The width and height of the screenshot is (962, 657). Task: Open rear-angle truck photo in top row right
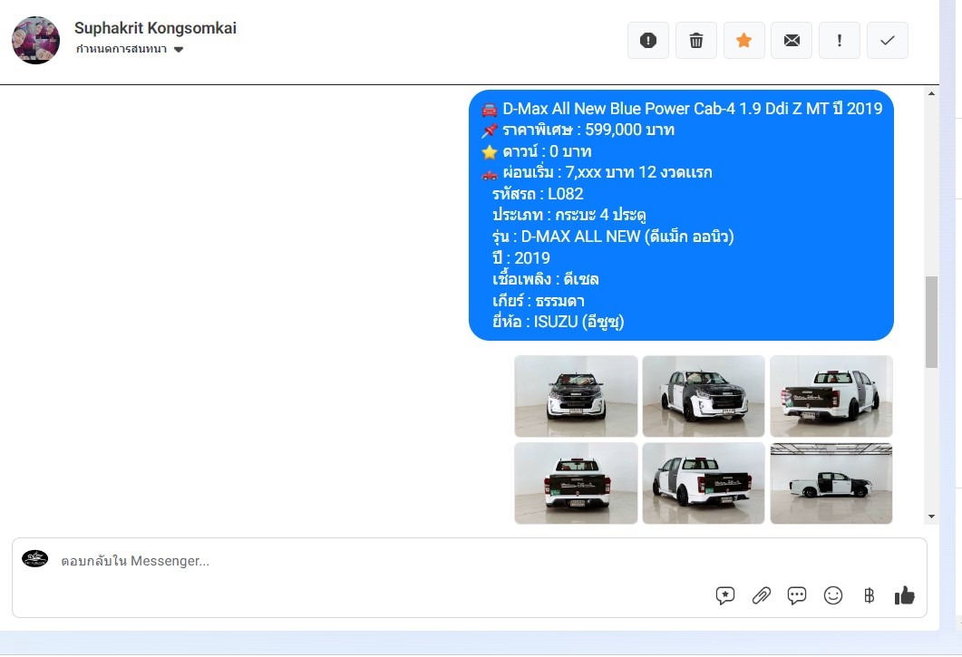point(831,396)
